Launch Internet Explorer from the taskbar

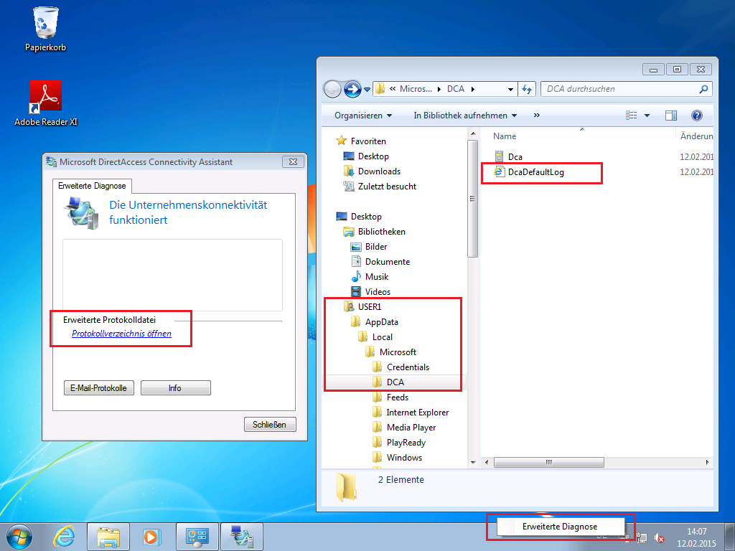pos(64,537)
